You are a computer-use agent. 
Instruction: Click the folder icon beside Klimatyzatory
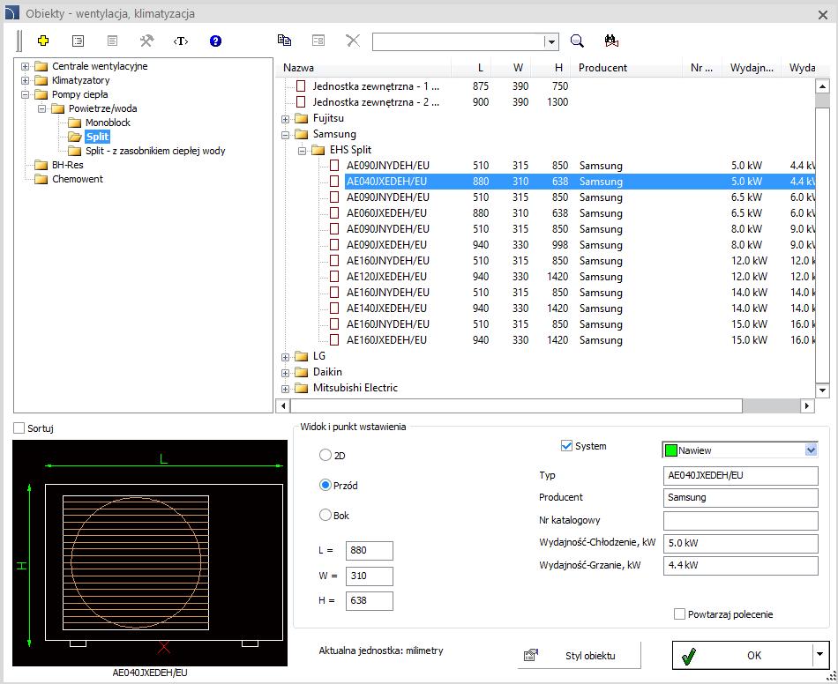[41, 80]
